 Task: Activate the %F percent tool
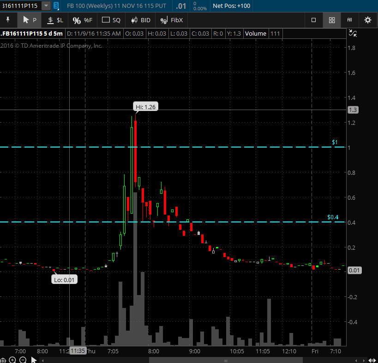pyautogui.click(x=83, y=20)
